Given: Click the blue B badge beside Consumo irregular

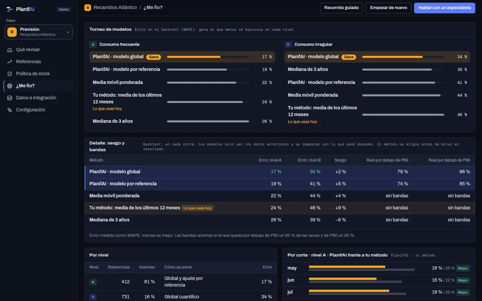Looking at the screenshot, I should tap(288, 44).
